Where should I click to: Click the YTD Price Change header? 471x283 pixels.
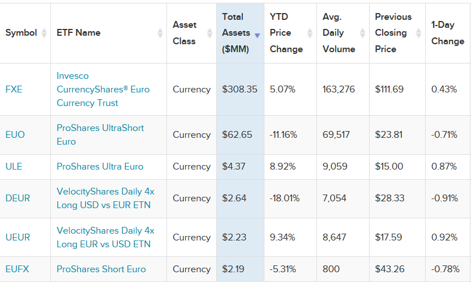coord(290,33)
